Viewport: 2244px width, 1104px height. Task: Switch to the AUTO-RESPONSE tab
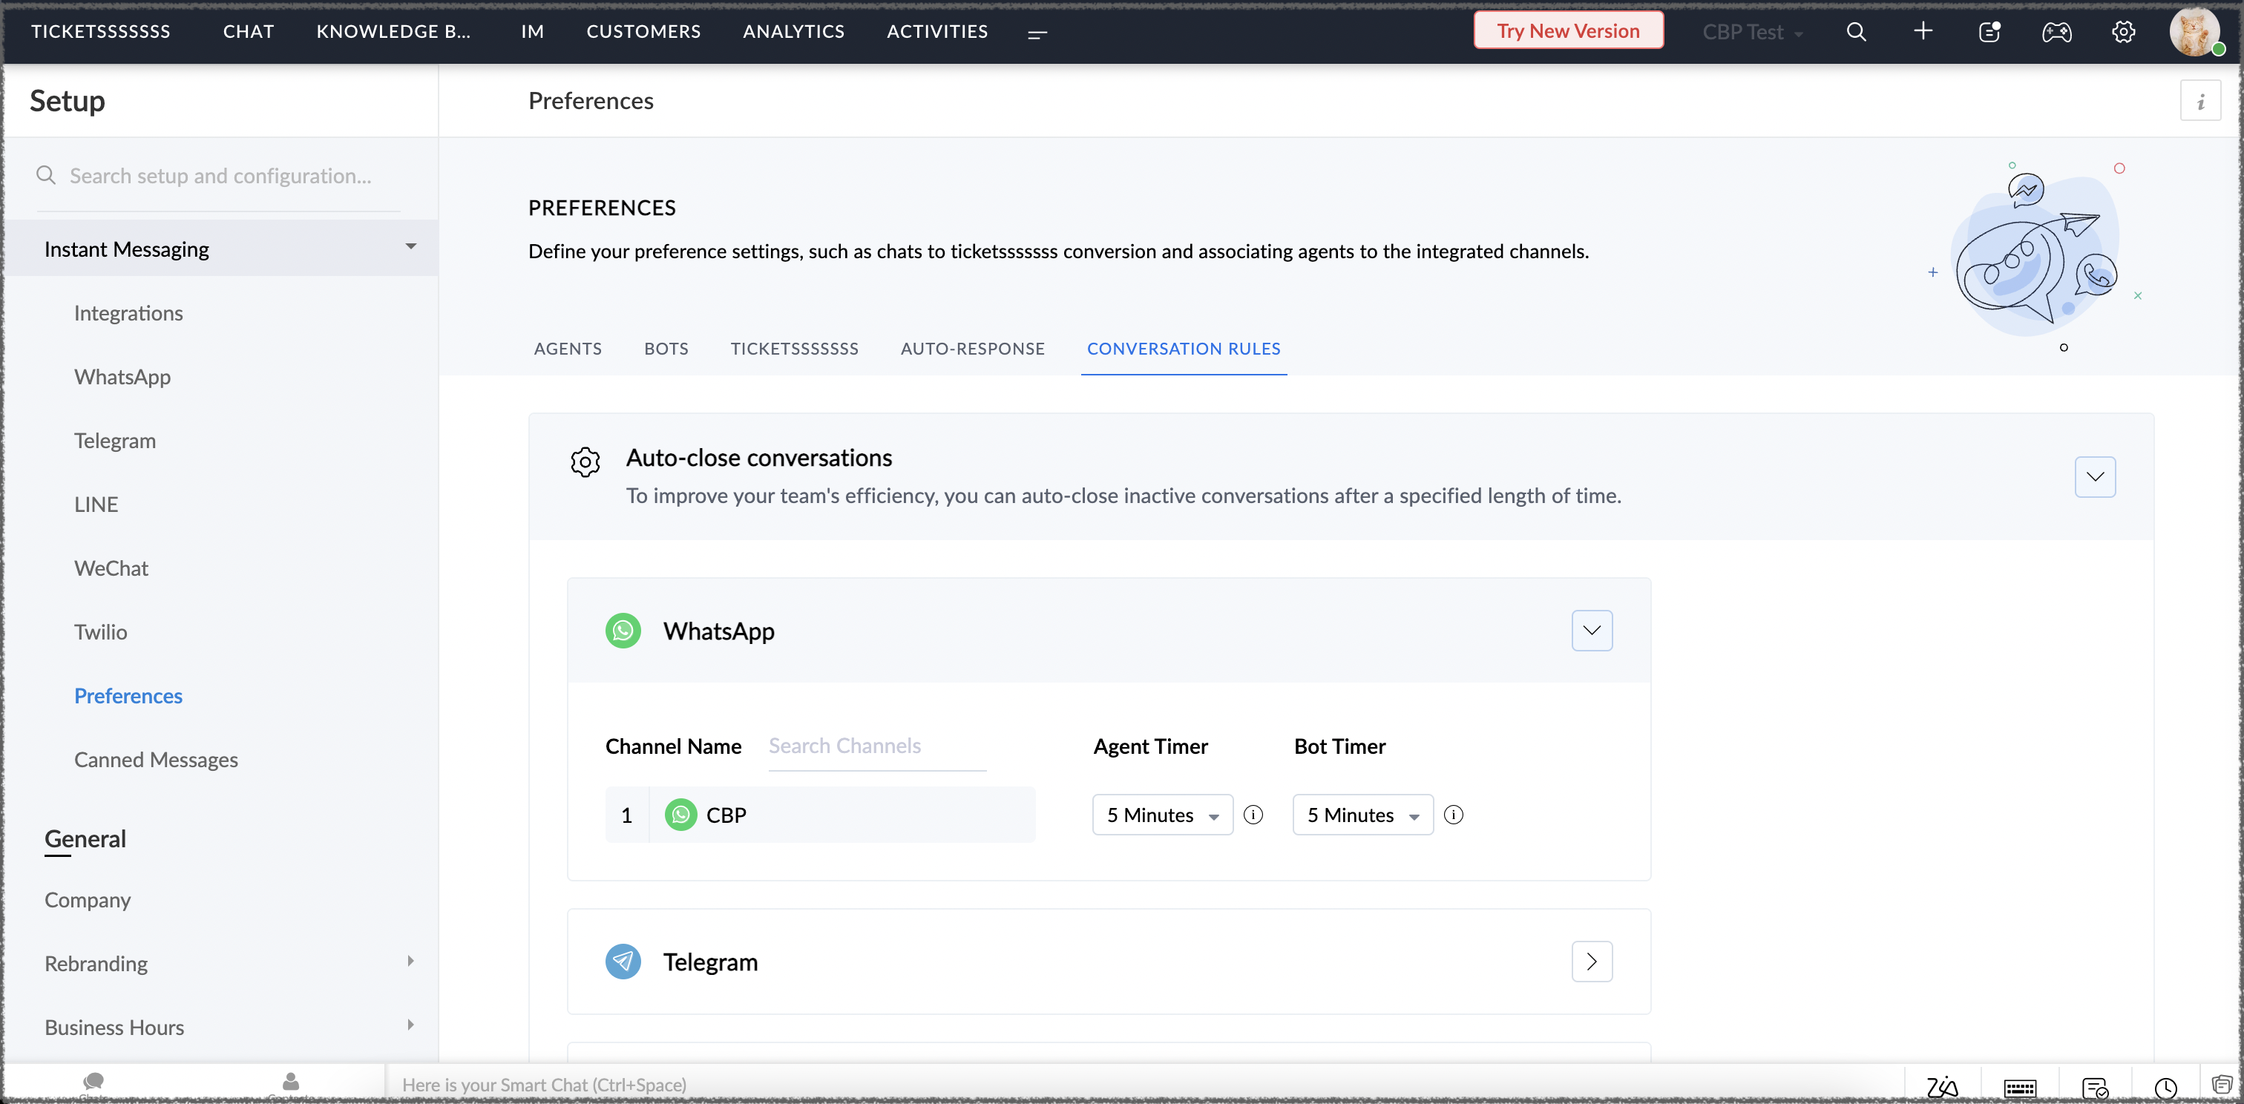(x=972, y=348)
